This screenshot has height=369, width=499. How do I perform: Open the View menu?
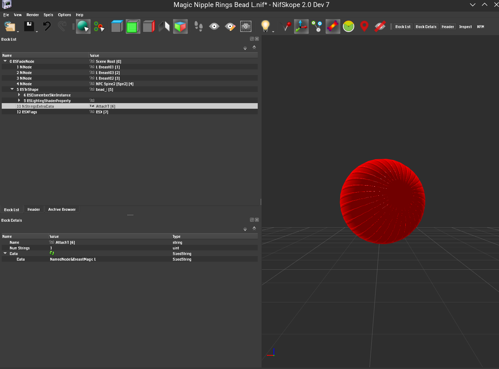point(18,15)
